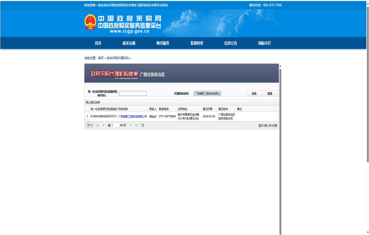Refresh the table with green reload icon
Image resolution: width=369 pixels, height=235 pixels.
143,125
